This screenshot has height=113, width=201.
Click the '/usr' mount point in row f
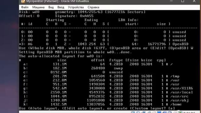[x=175, y=84]
